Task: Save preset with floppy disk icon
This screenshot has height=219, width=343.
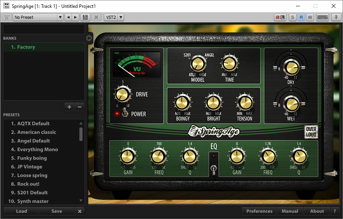Action: [x=85, y=17]
